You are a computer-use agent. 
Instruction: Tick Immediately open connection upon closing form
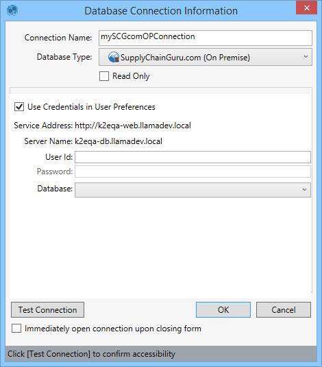coord(16,329)
